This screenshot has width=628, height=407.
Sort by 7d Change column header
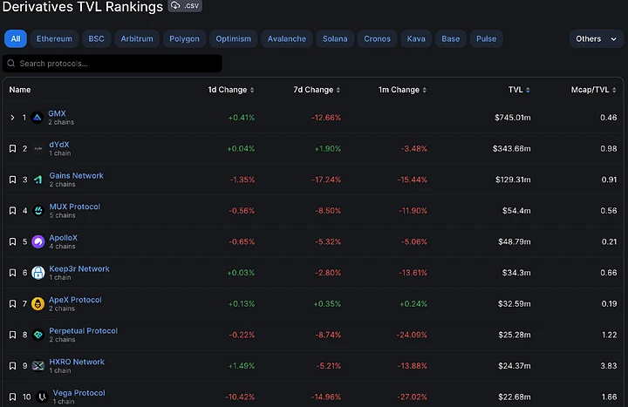317,90
